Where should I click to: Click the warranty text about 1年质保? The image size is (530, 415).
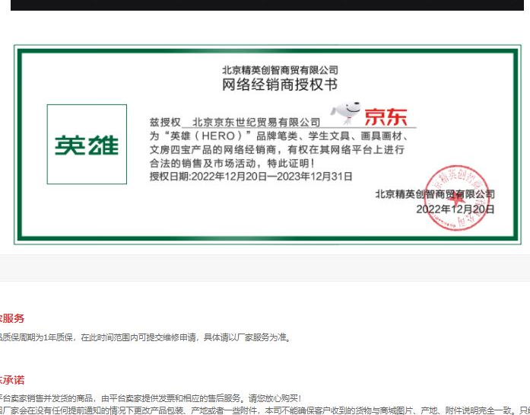point(145,337)
